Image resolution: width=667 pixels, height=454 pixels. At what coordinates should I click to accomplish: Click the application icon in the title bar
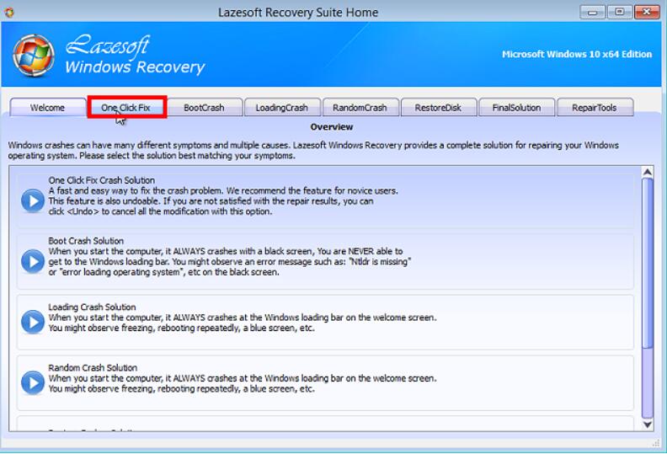click(x=9, y=13)
